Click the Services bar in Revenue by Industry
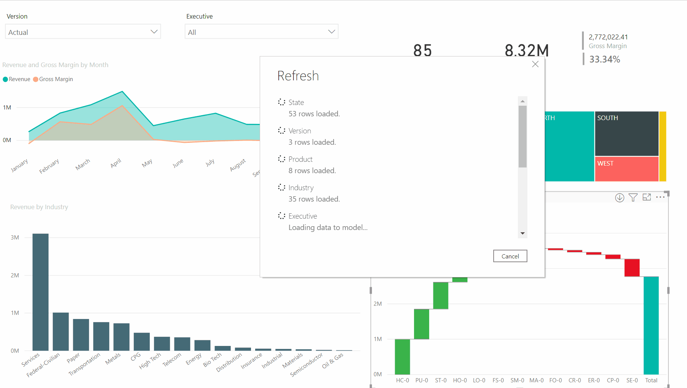Viewport: 687px width, 388px height. [41, 292]
